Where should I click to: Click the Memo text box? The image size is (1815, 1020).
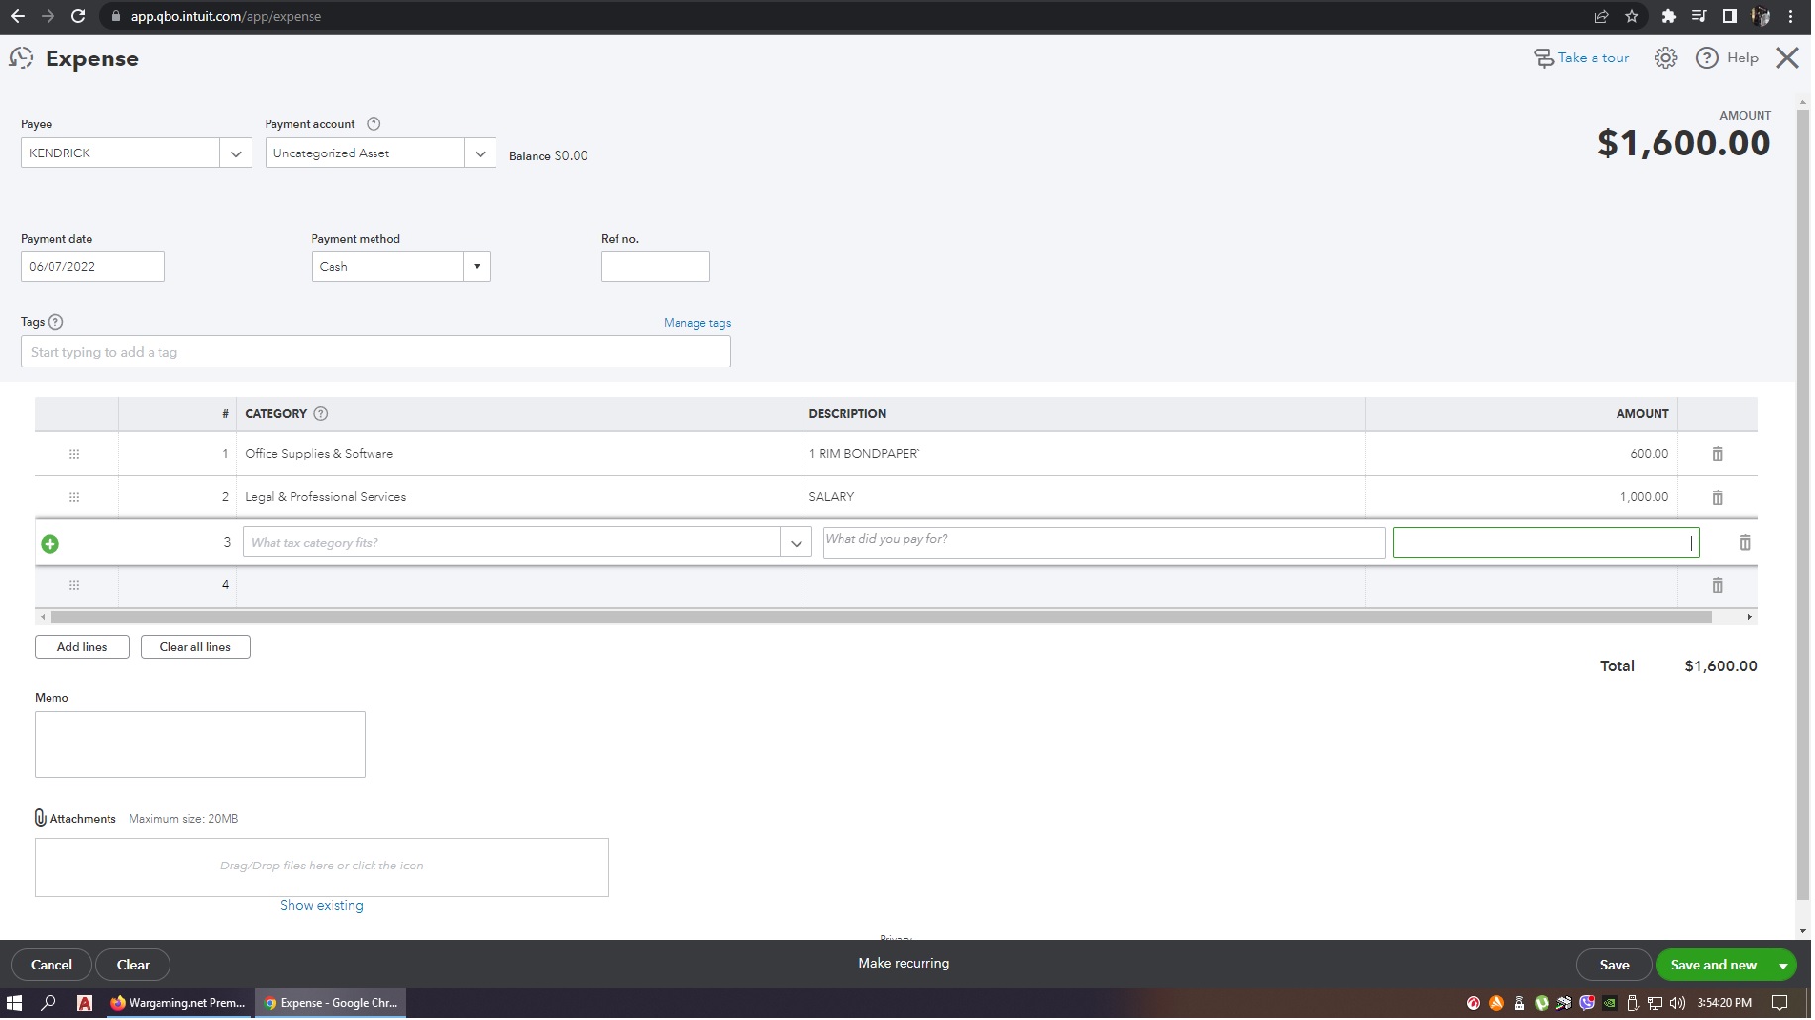200,747
